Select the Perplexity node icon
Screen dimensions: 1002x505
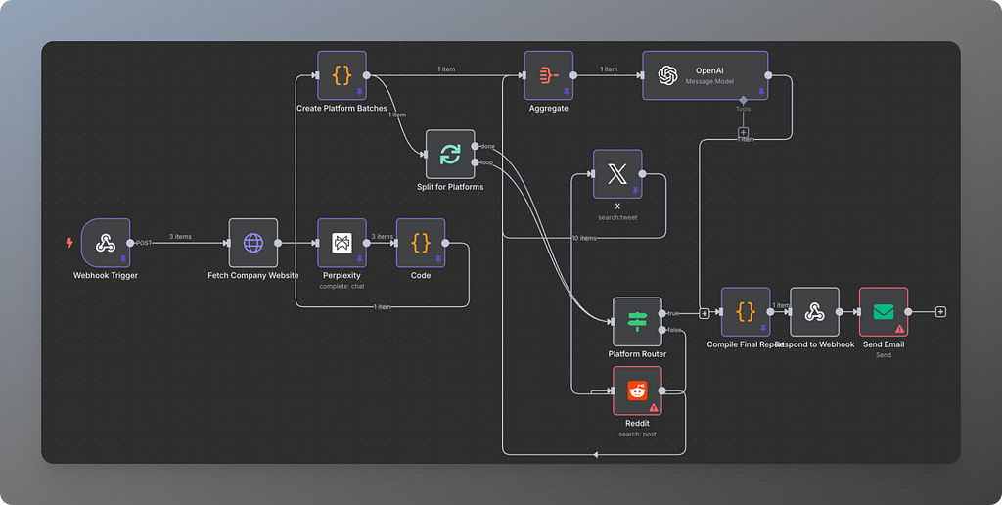[x=342, y=243]
